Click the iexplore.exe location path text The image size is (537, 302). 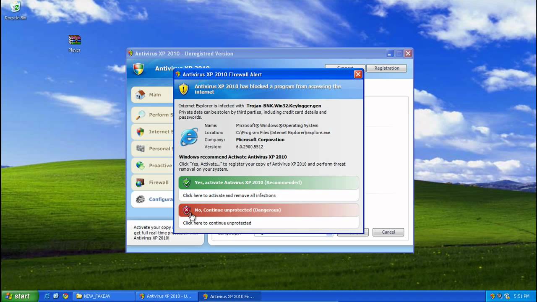click(283, 133)
